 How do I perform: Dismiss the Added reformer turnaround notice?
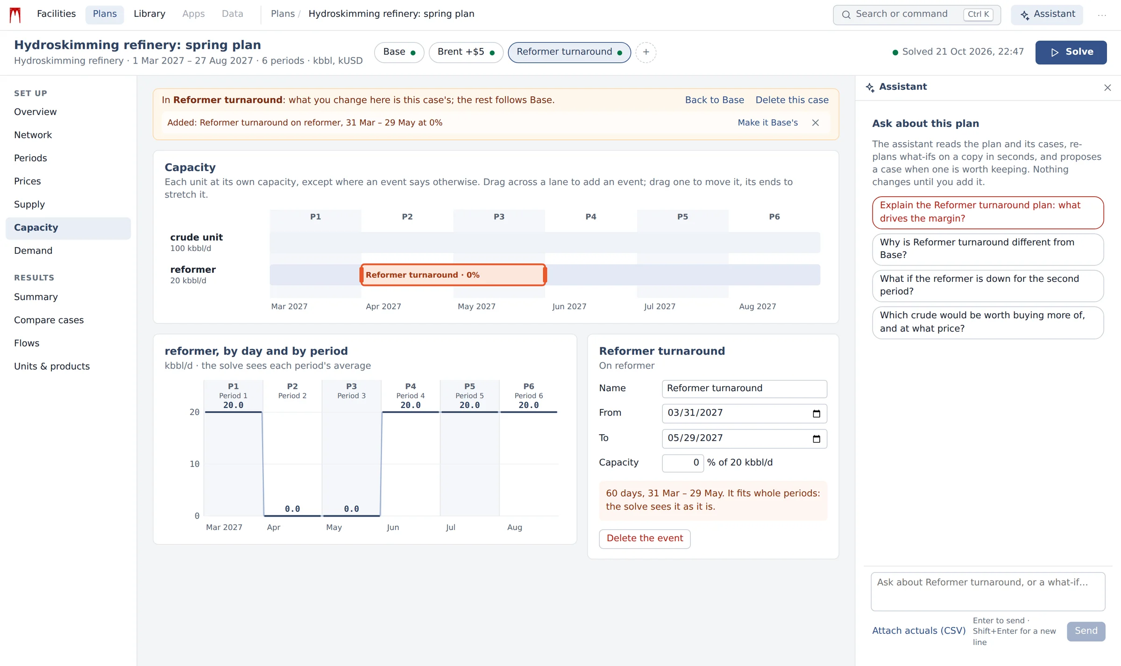pyautogui.click(x=816, y=122)
